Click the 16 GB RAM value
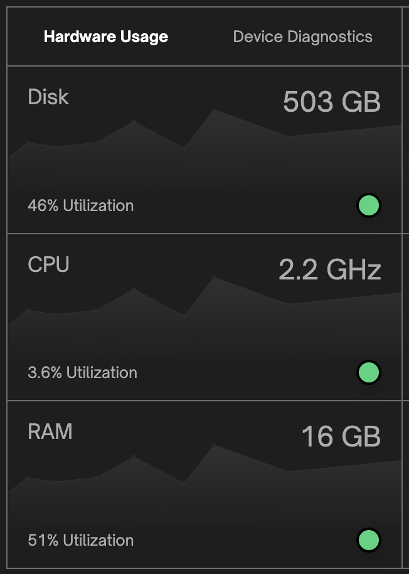The image size is (409, 574). click(341, 436)
